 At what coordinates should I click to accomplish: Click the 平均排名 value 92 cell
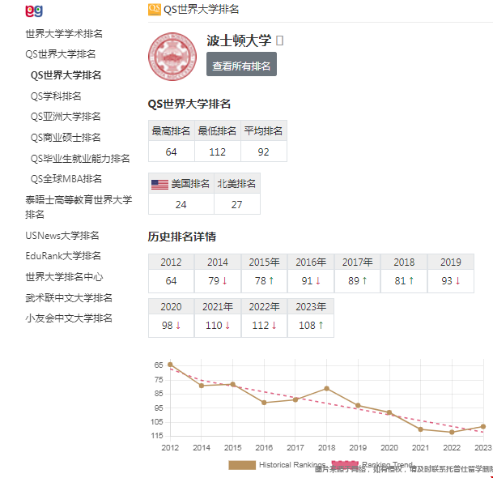tap(264, 152)
